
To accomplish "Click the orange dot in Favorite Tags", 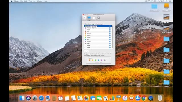I will pyautogui.click(x=89, y=60).
